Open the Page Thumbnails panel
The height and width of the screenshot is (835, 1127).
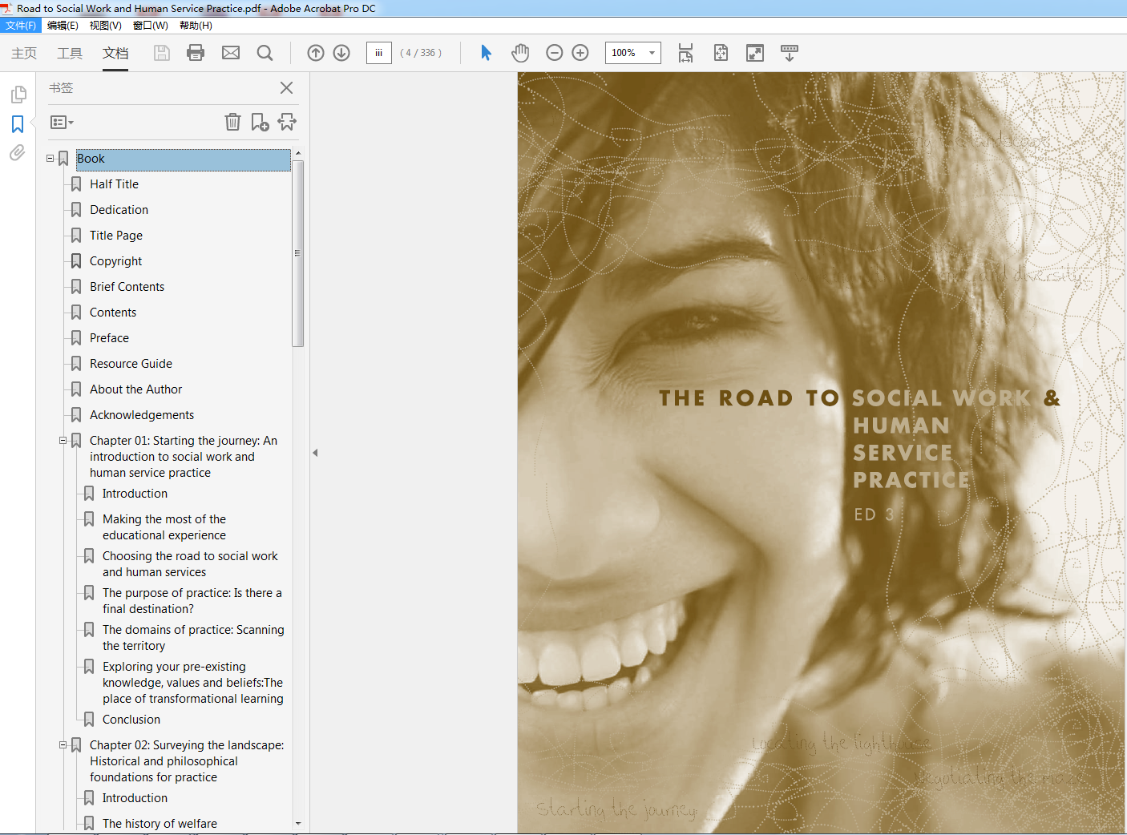(x=18, y=95)
